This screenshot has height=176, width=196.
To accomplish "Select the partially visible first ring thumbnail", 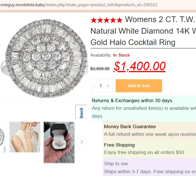I will click(x=2, y=137).
